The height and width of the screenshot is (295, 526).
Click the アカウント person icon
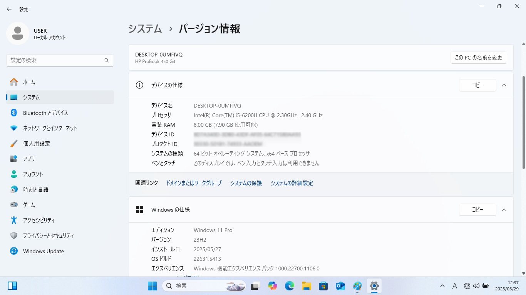tap(14, 174)
